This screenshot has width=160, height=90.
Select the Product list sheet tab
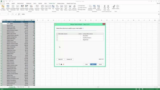click(12, 87)
